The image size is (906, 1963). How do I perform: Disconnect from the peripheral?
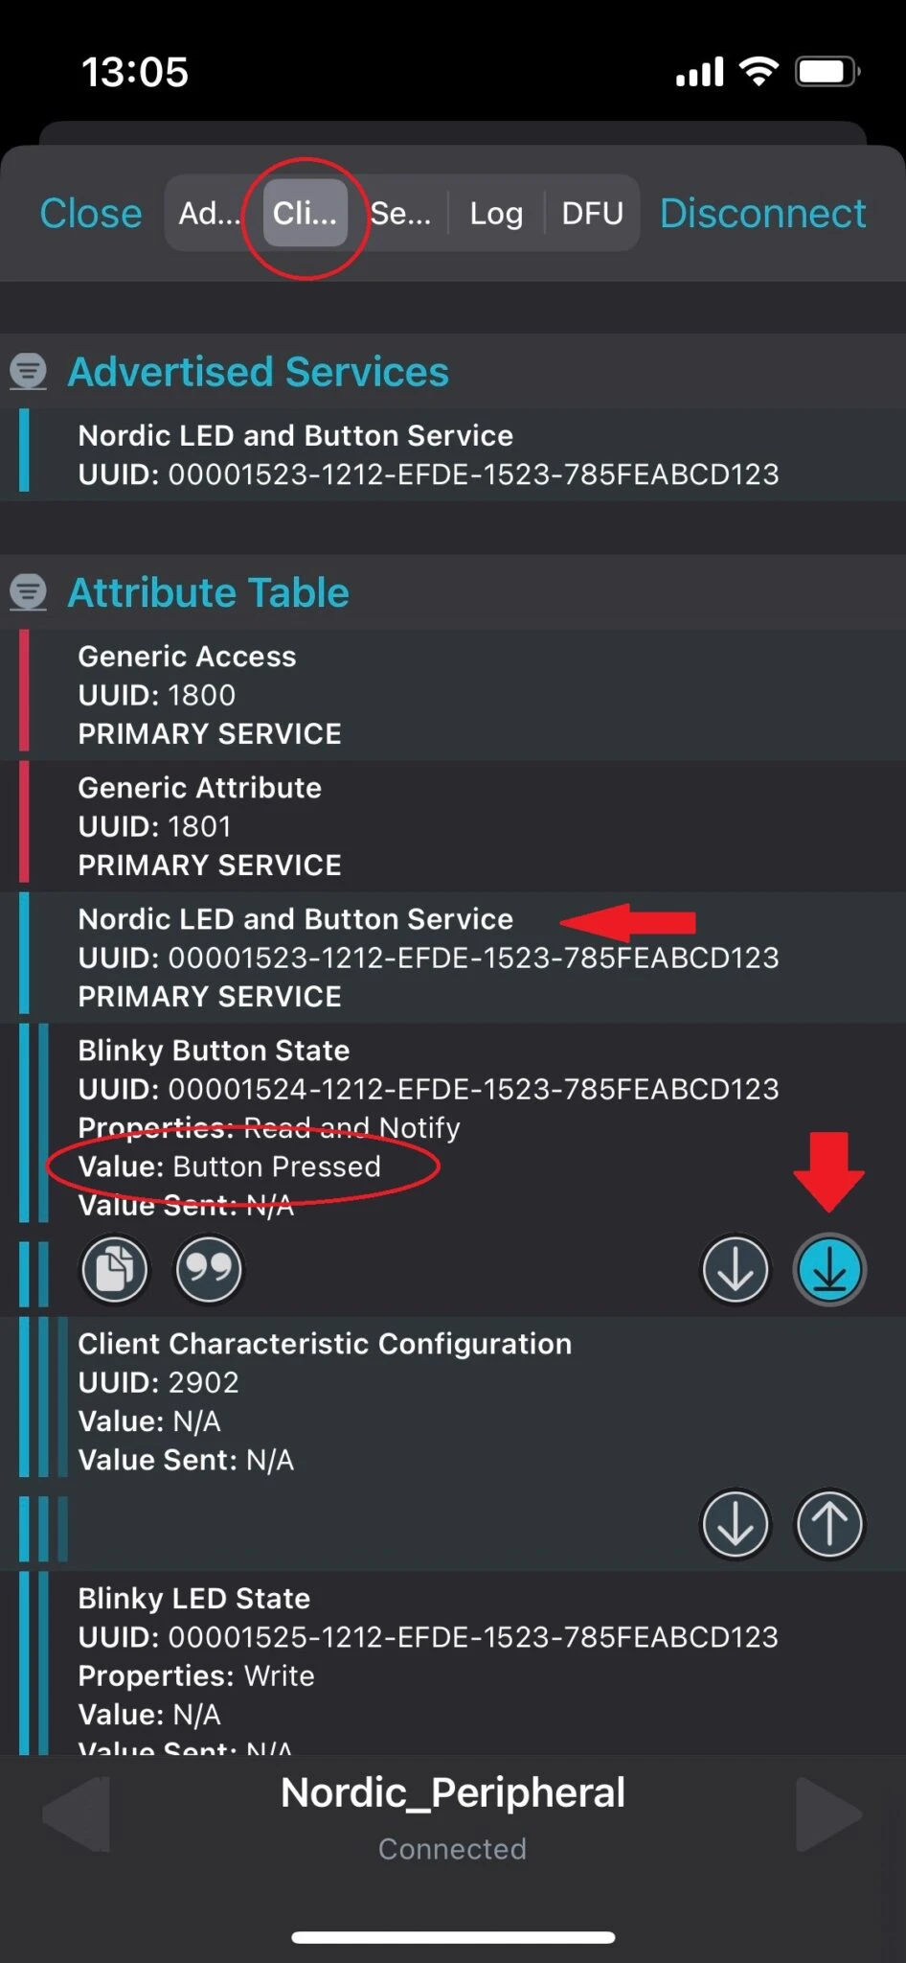tap(762, 213)
